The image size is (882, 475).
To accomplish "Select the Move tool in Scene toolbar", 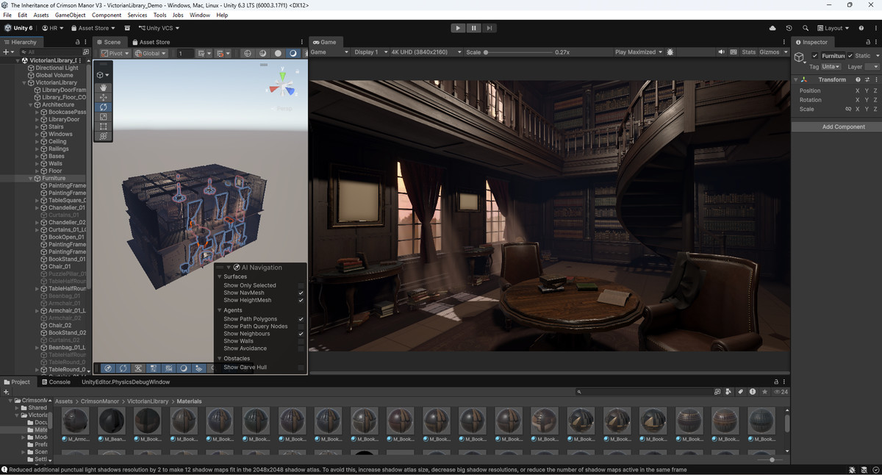I will (x=103, y=98).
